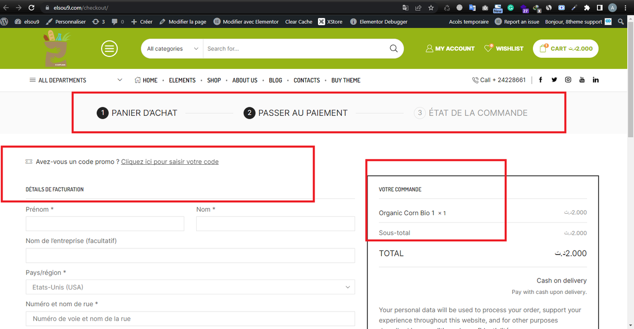Open SHOP in the navigation menu
This screenshot has width=634, height=329.
click(x=214, y=80)
